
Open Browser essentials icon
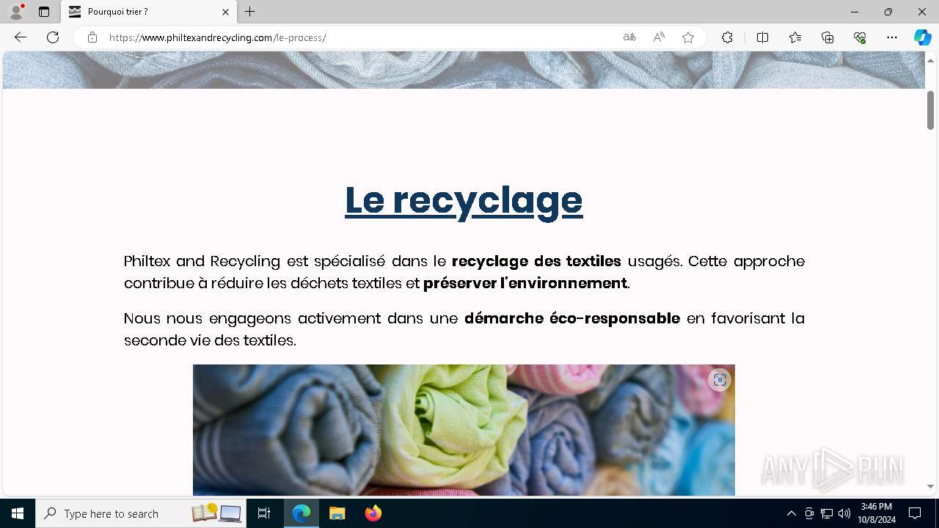click(860, 37)
